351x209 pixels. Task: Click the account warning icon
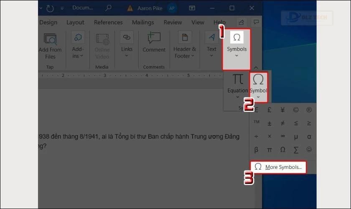130,8
